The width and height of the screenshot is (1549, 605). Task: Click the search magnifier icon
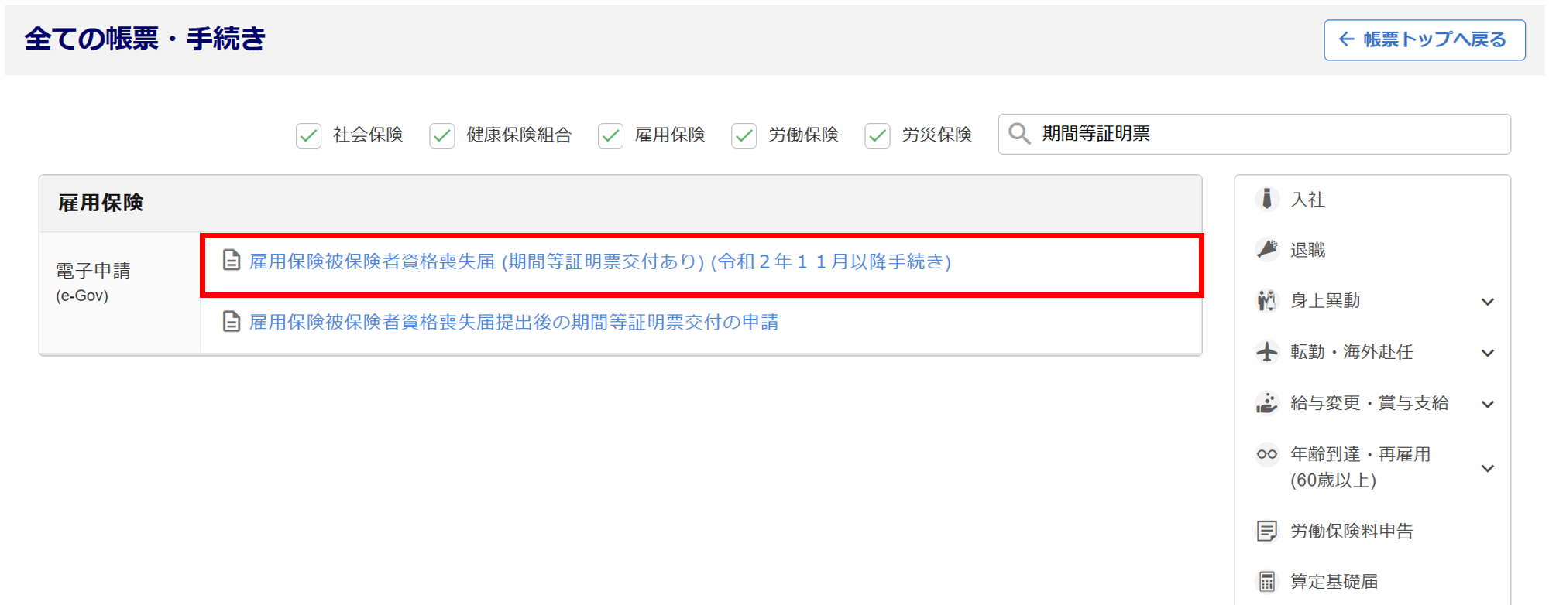1019,134
